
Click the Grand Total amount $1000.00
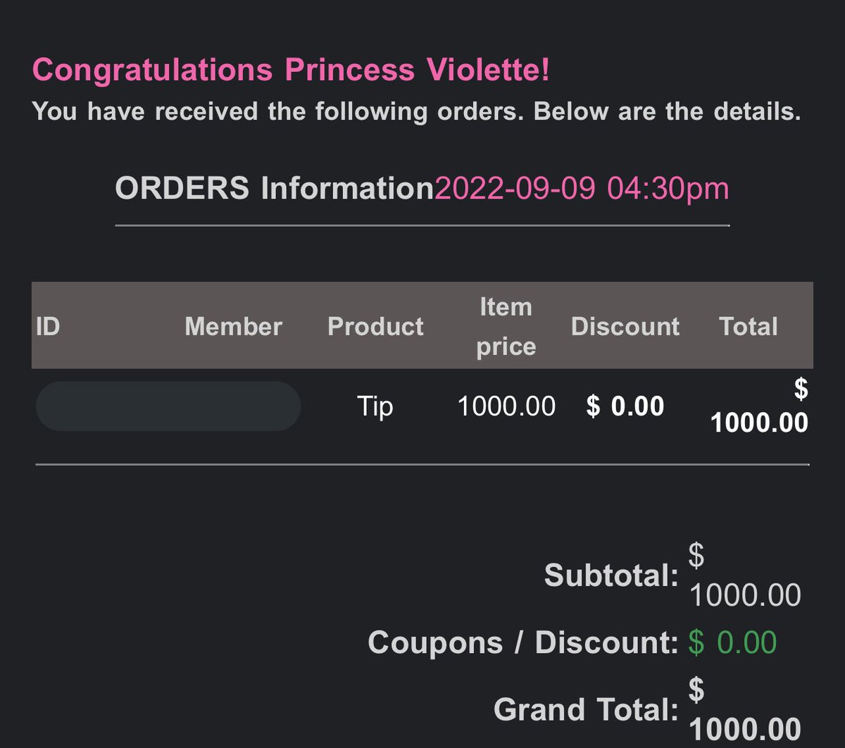pyautogui.click(x=745, y=709)
